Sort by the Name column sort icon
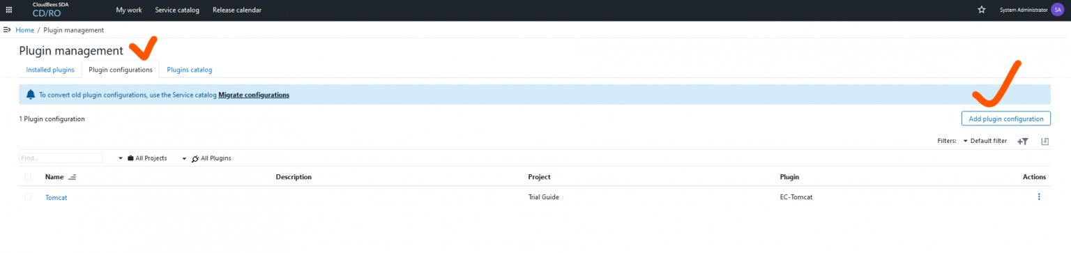Screen dimensions: 1071x253 click(73, 177)
